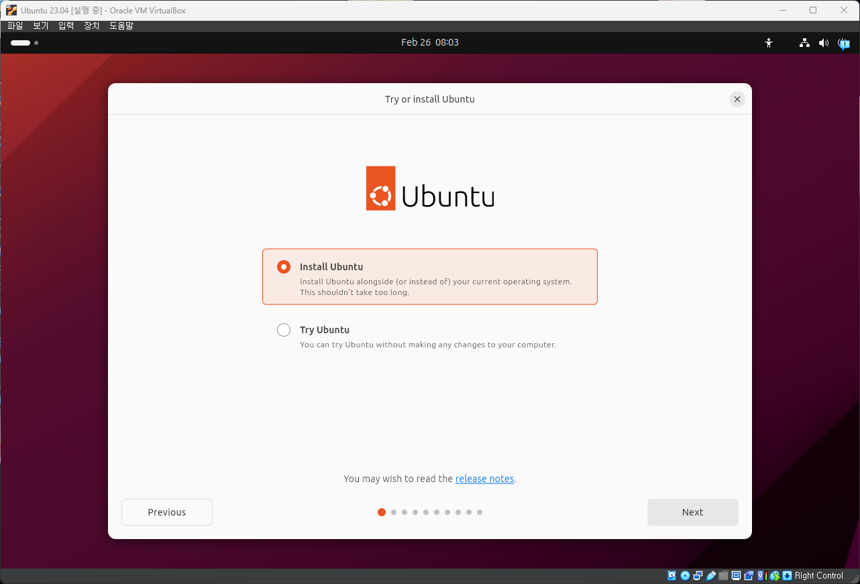Click the wired network icon in top bar
860x584 pixels.
804,43
